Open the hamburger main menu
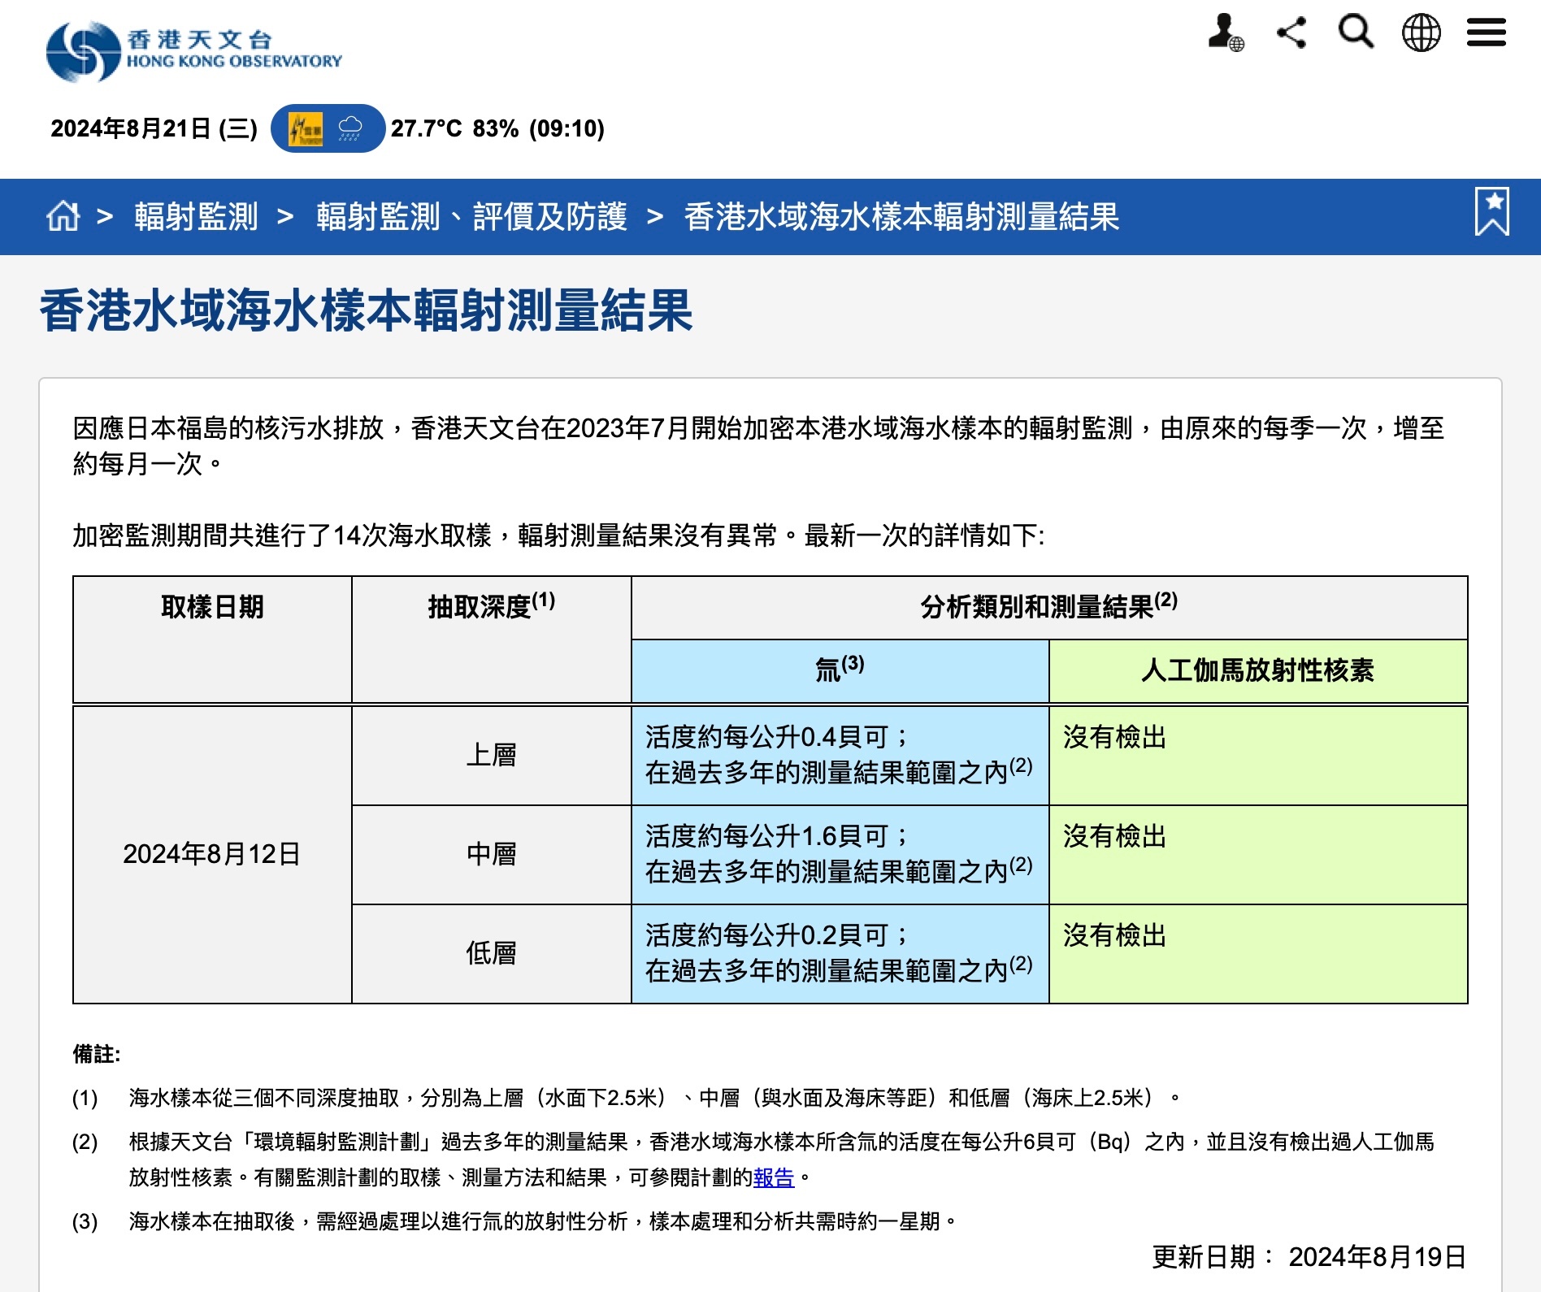The height and width of the screenshot is (1292, 1541). [1487, 33]
